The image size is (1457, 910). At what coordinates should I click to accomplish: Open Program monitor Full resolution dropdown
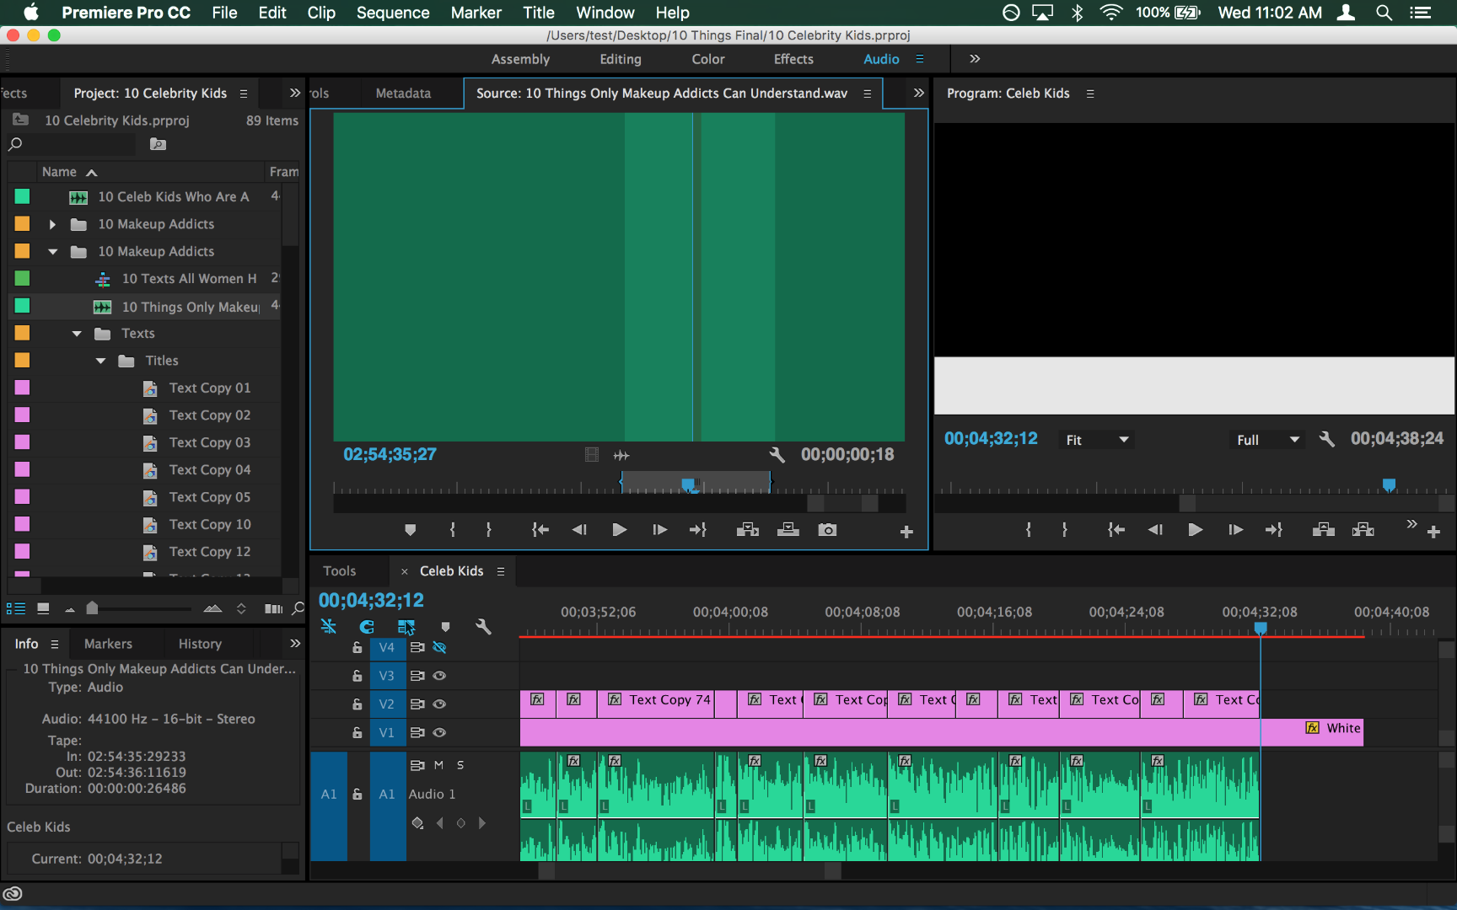pyautogui.click(x=1267, y=440)
